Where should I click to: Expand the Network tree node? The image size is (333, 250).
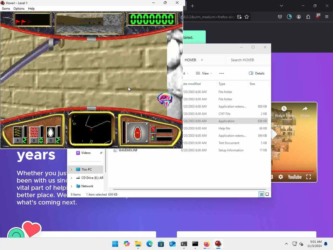[72, 186]
